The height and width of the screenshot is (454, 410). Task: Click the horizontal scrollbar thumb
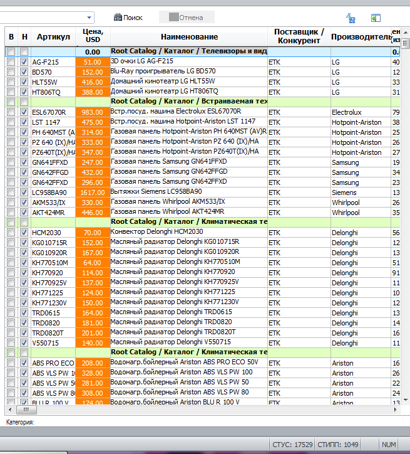pos(26,409)
